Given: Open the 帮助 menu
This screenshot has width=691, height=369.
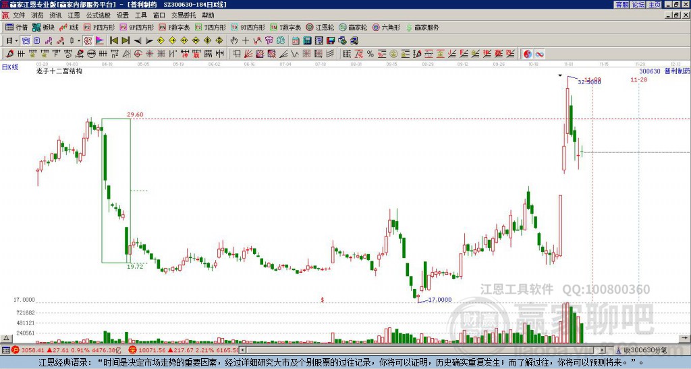Looking at the screenshot, I should coord(208,15).
